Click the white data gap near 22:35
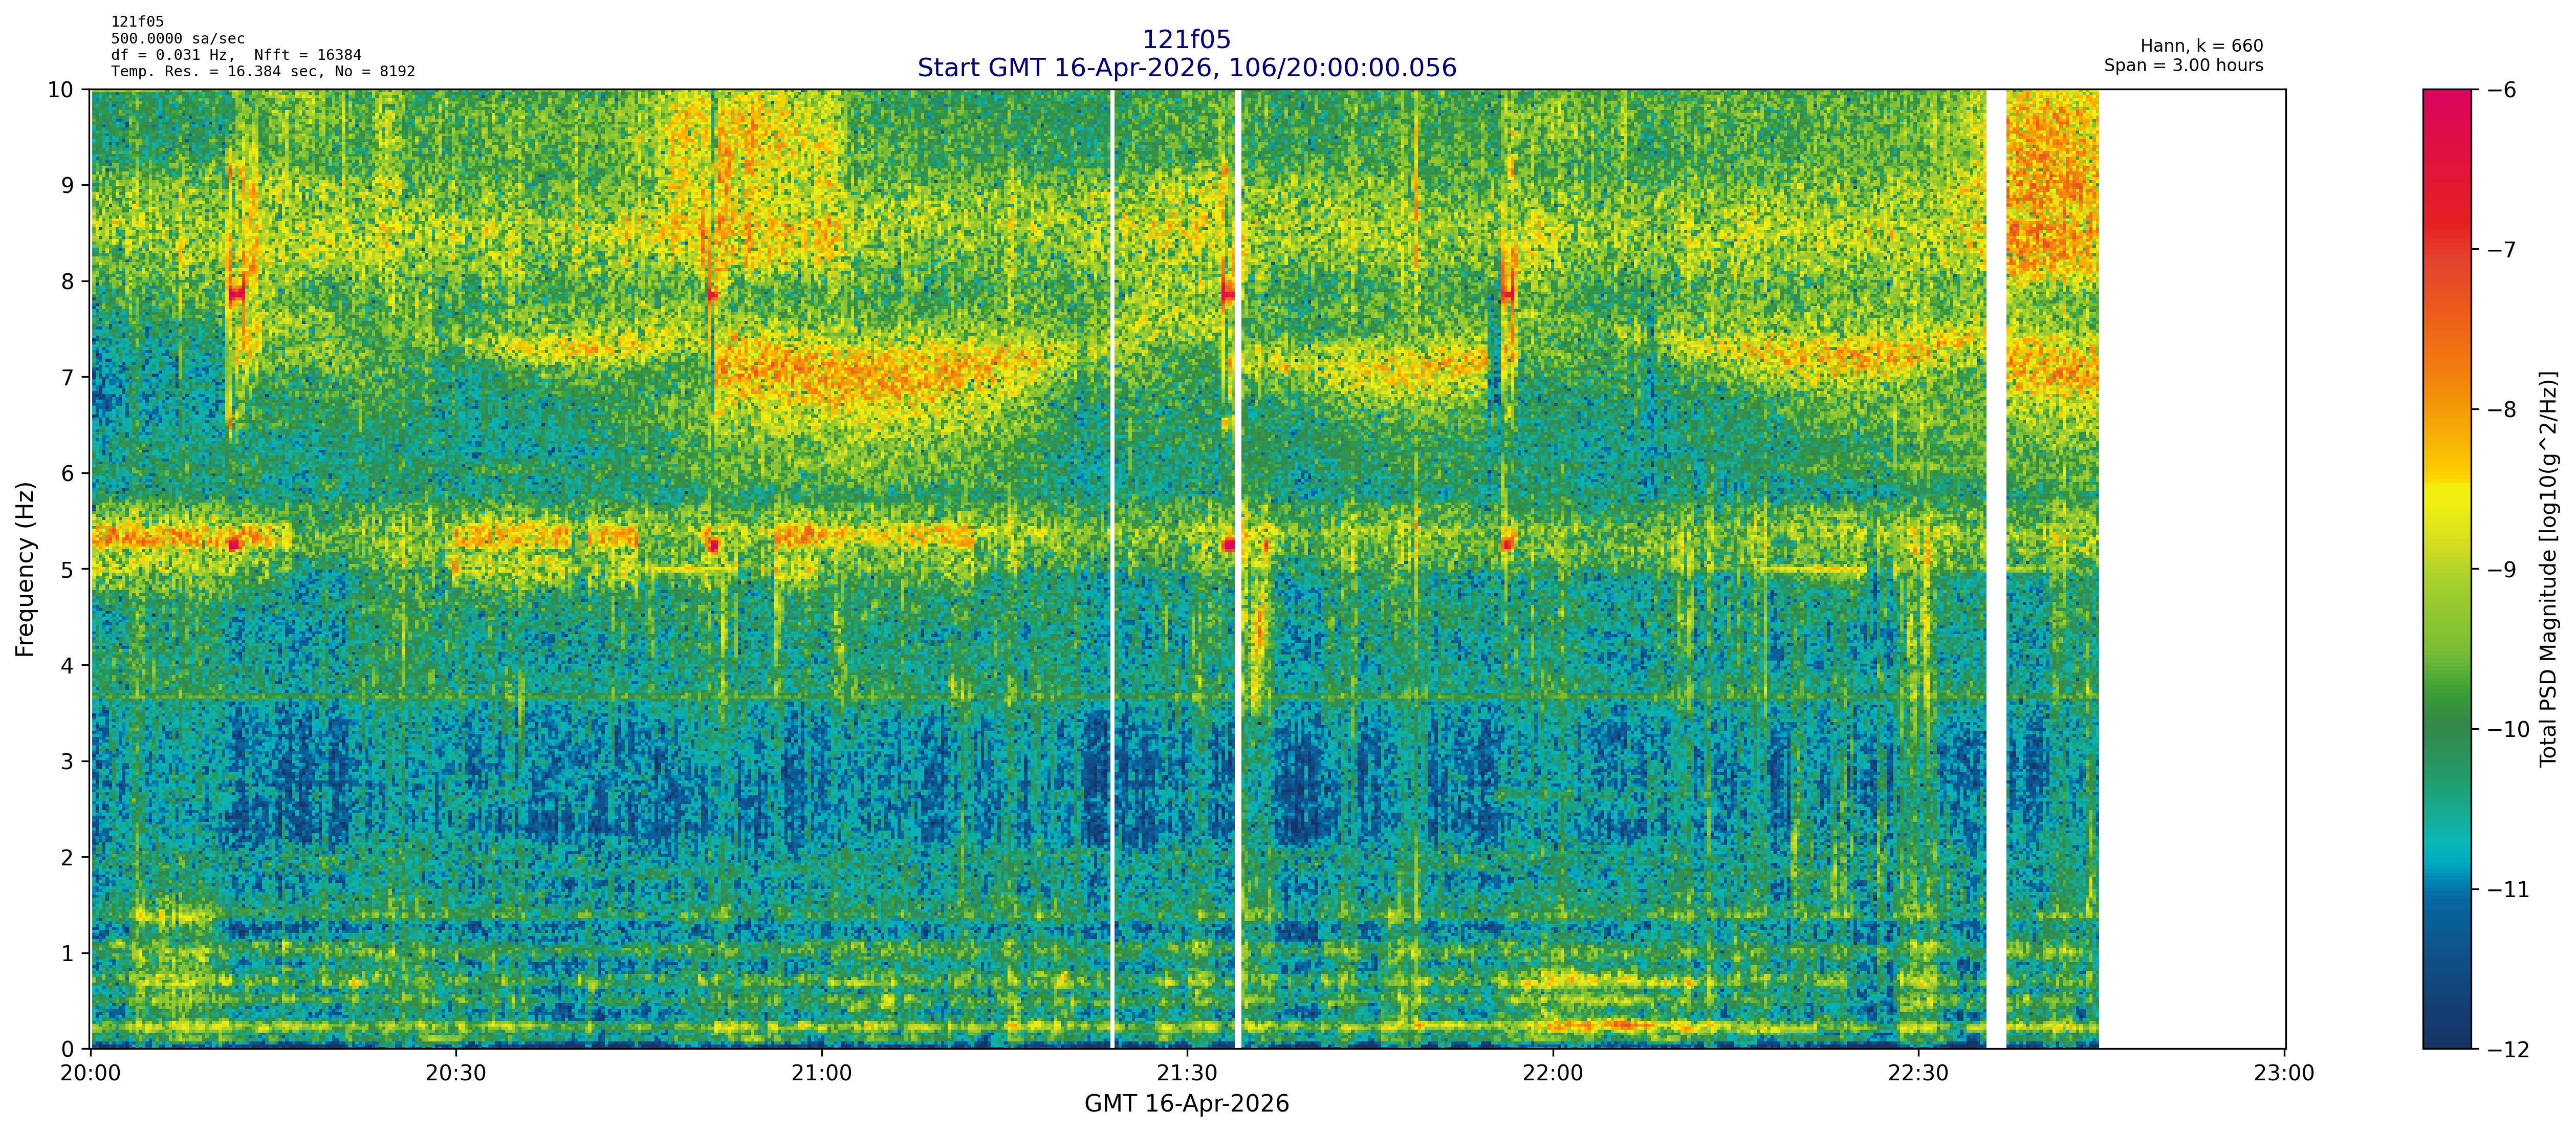This screenshot has width=2576, height=1132. [x=1995, y=569]
